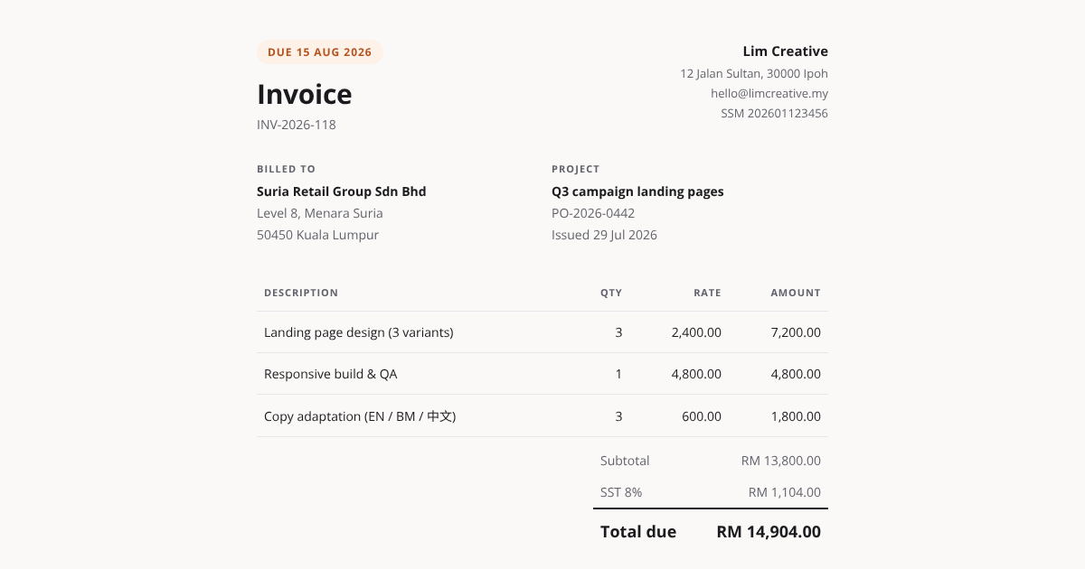The height and width of the screenshot is (569, 1085).
Task: Click 'Suria Retail Group Sdn Bhd'
Action: [342, 191]
